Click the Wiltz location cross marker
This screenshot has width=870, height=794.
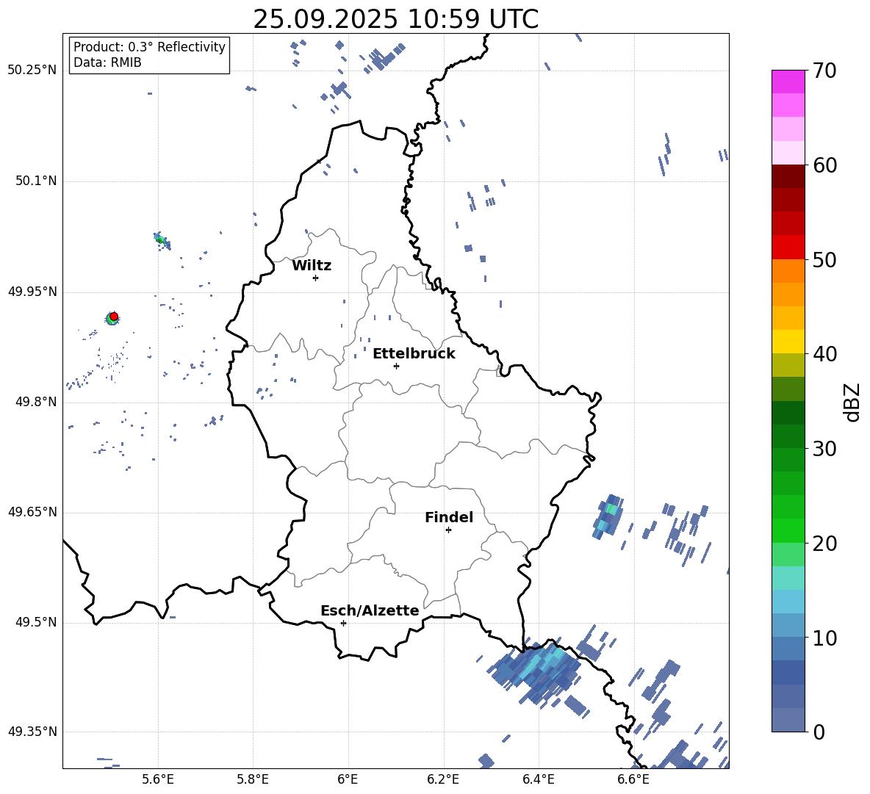tap(316, 278)
